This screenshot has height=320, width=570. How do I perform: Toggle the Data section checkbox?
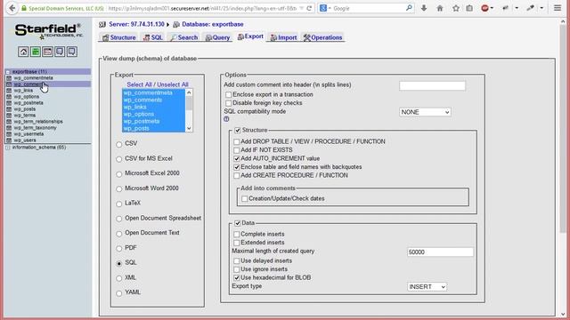(x=238, y=223)
